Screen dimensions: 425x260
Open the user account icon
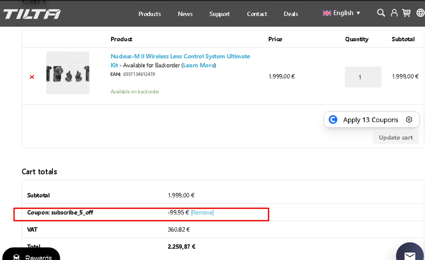click(394, 13)
